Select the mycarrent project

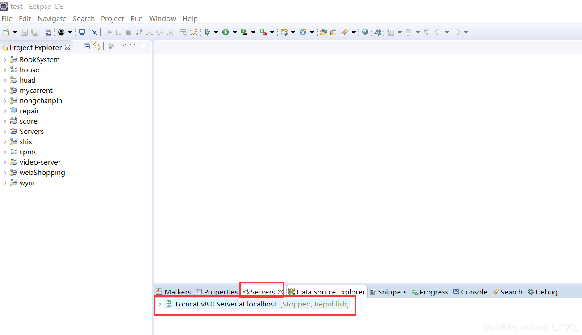click(36, 91)
